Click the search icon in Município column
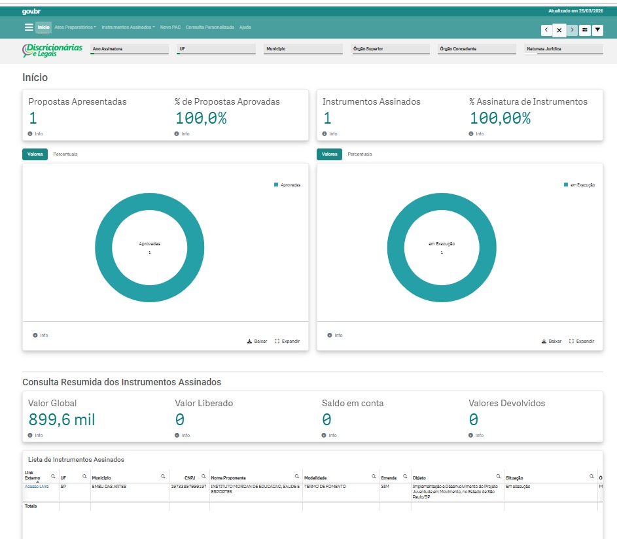The height and width of the screenshot is (539, 617). [164, 477]
